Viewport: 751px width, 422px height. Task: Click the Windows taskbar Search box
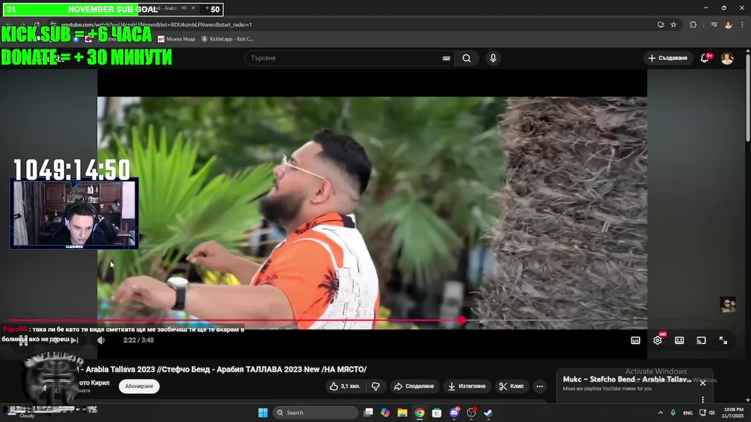coord(316,413)
